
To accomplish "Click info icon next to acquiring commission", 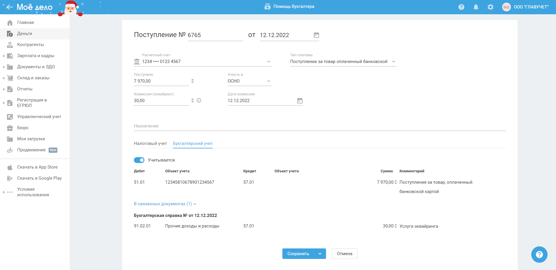I will click(x=199, y=101).
